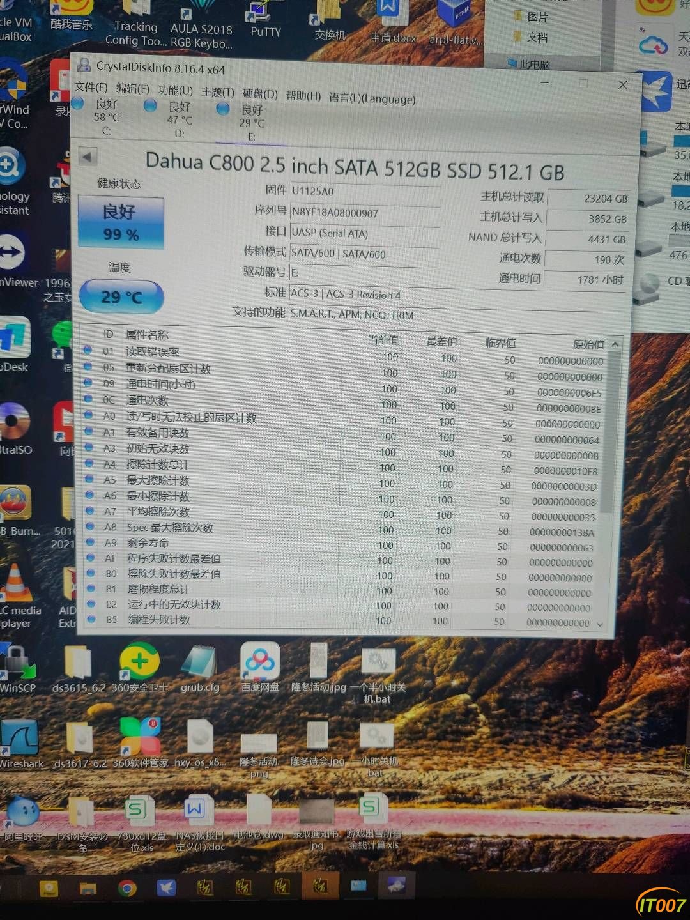
Task: Click the 通电时间 value 1781 小时
Action: click(x=584, y=280)
